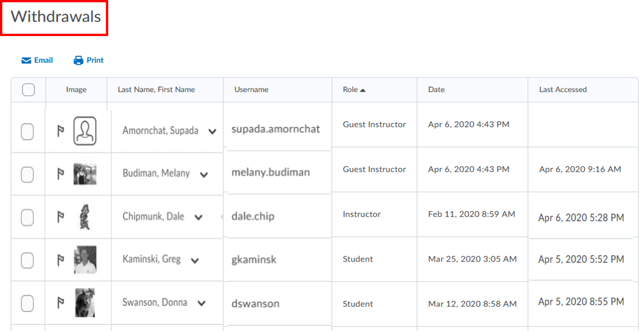Click the Print printer icon
The width and height of the screenshot is (644, 332).
point(78,61)
